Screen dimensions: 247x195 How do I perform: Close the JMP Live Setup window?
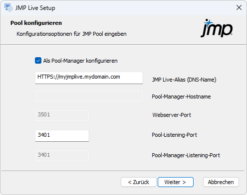pos(239,7)
